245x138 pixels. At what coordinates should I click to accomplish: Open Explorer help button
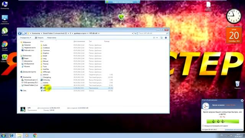166,38
